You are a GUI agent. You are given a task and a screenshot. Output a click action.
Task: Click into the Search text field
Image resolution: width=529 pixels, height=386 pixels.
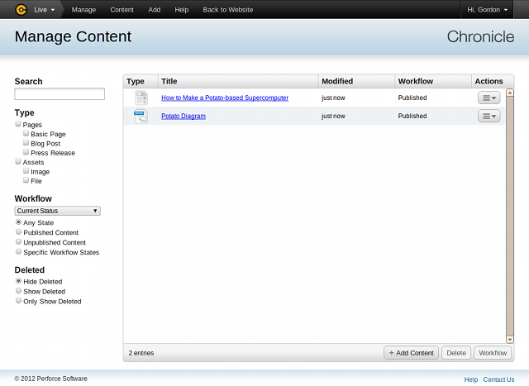pos(60,94)
